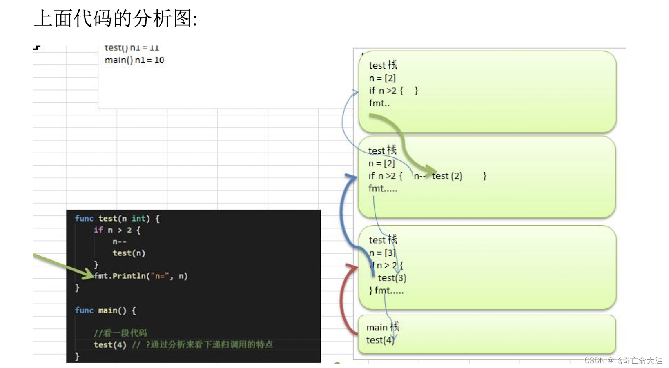Click 'fmt..' in the top test stack box
The width and height of the screenshot is (669, 368).
[x=379, y=103]
